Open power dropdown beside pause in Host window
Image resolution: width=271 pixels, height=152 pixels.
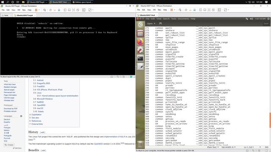tap(174, 10)
